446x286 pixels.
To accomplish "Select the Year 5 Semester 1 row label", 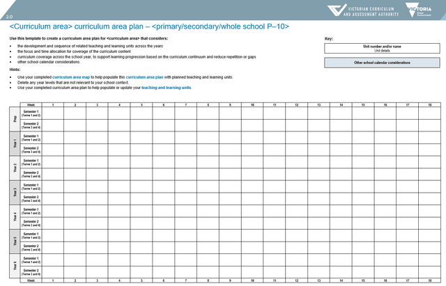I will pyautogui.click(x=31, y=235).
